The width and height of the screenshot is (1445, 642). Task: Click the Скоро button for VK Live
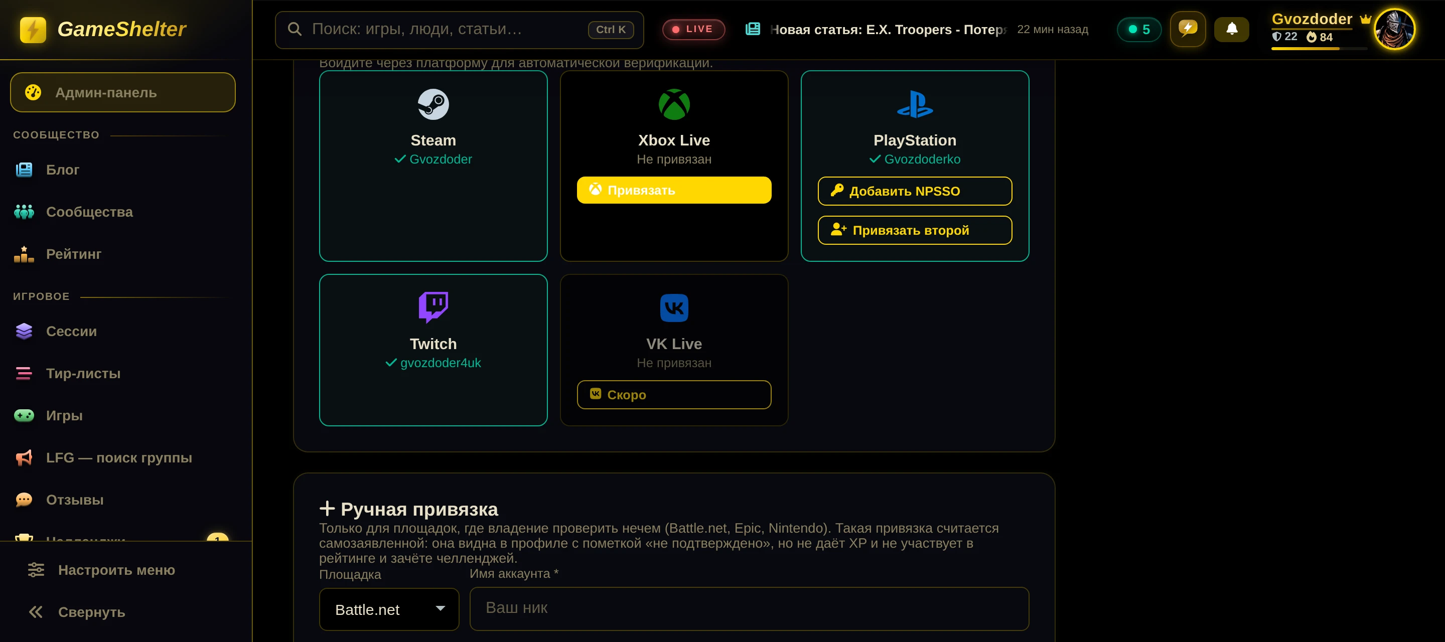coord(674,395)
